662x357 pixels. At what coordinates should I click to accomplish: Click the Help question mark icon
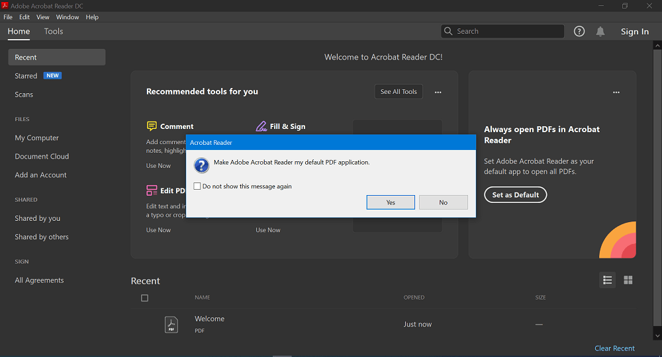(579, 31)
